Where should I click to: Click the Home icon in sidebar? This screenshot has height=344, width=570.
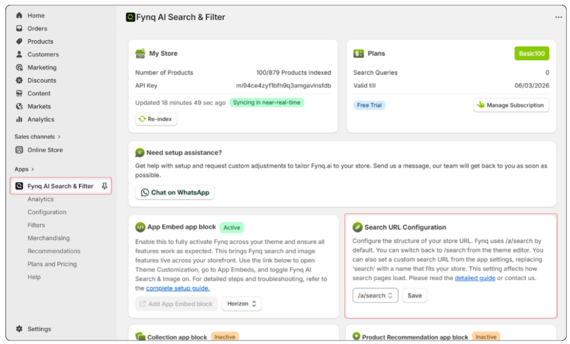point(19,15)
